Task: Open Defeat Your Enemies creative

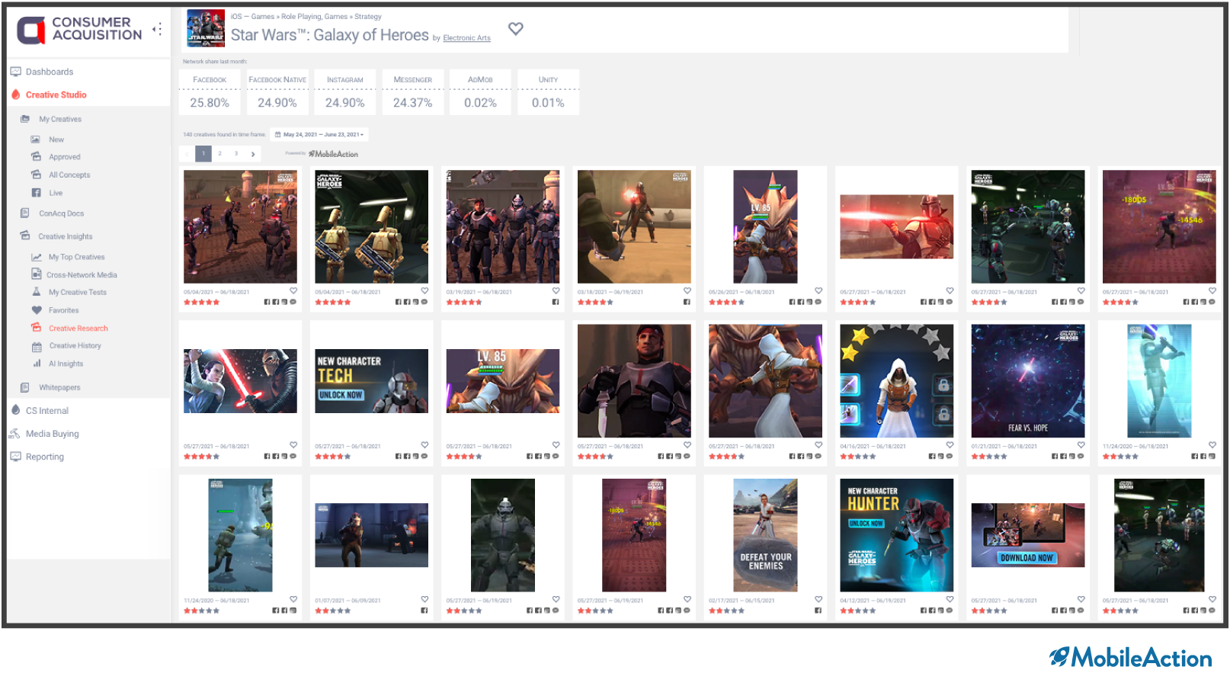Action: 765,535
